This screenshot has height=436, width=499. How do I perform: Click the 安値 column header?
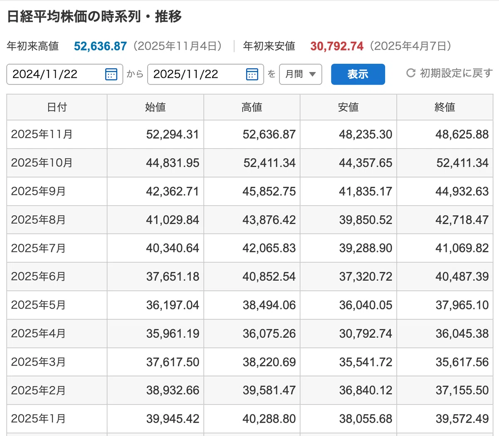point(348,107)
